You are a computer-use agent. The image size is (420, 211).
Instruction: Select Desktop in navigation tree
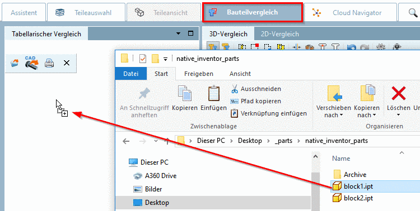pos(213,203)
